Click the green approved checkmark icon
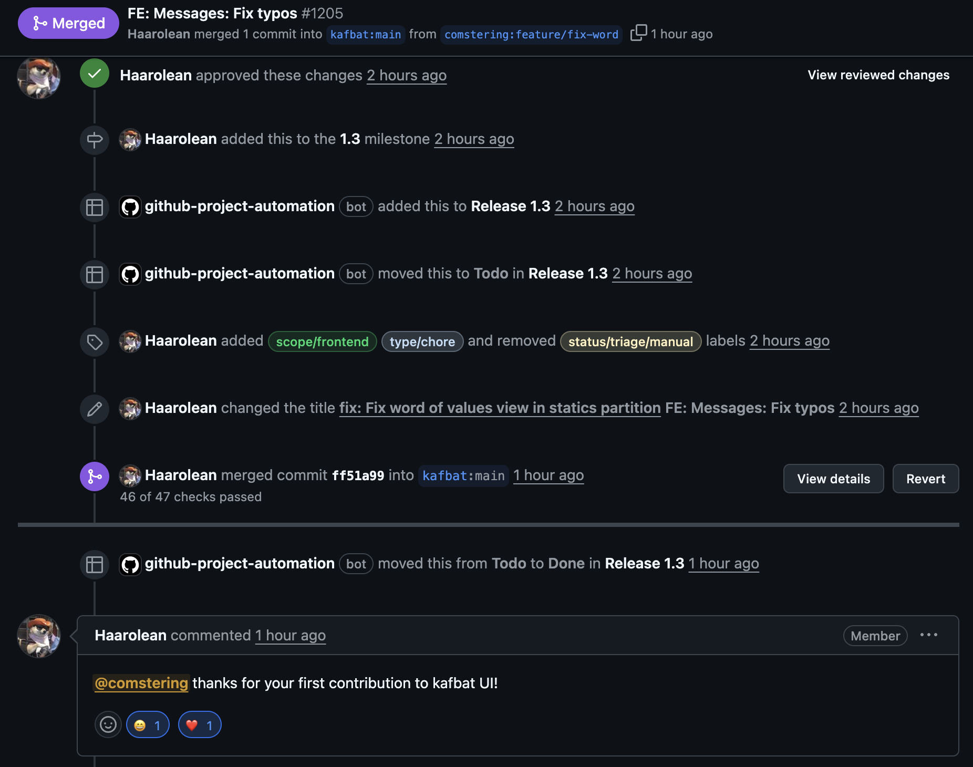Screen dimensions: 973x767 [95, 74]
